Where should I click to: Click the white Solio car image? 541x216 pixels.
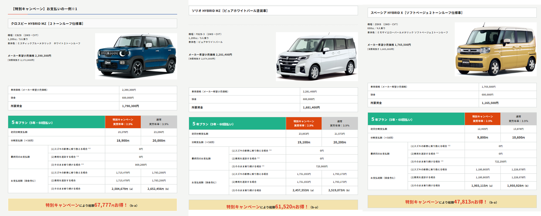(x=317, y=57)
